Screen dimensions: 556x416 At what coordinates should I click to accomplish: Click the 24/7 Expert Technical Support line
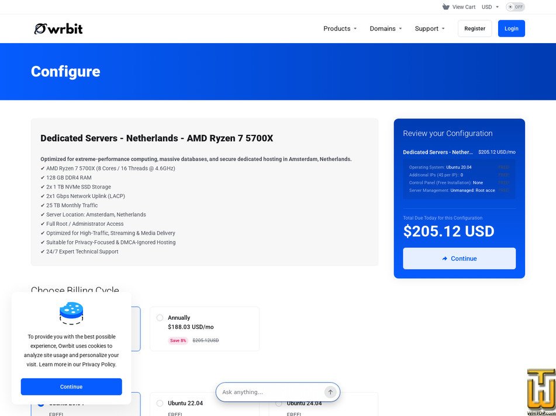[x=80, y=251]
